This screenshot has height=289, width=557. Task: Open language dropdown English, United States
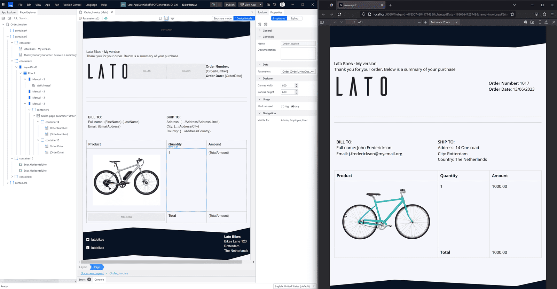point(295,286)
